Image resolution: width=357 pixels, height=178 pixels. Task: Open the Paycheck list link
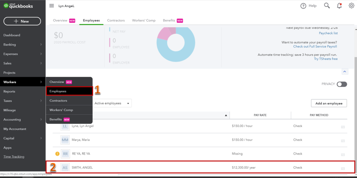328,33
